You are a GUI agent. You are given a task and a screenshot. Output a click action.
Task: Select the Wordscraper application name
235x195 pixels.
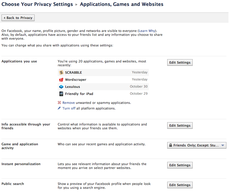click(x=75, y=80)
